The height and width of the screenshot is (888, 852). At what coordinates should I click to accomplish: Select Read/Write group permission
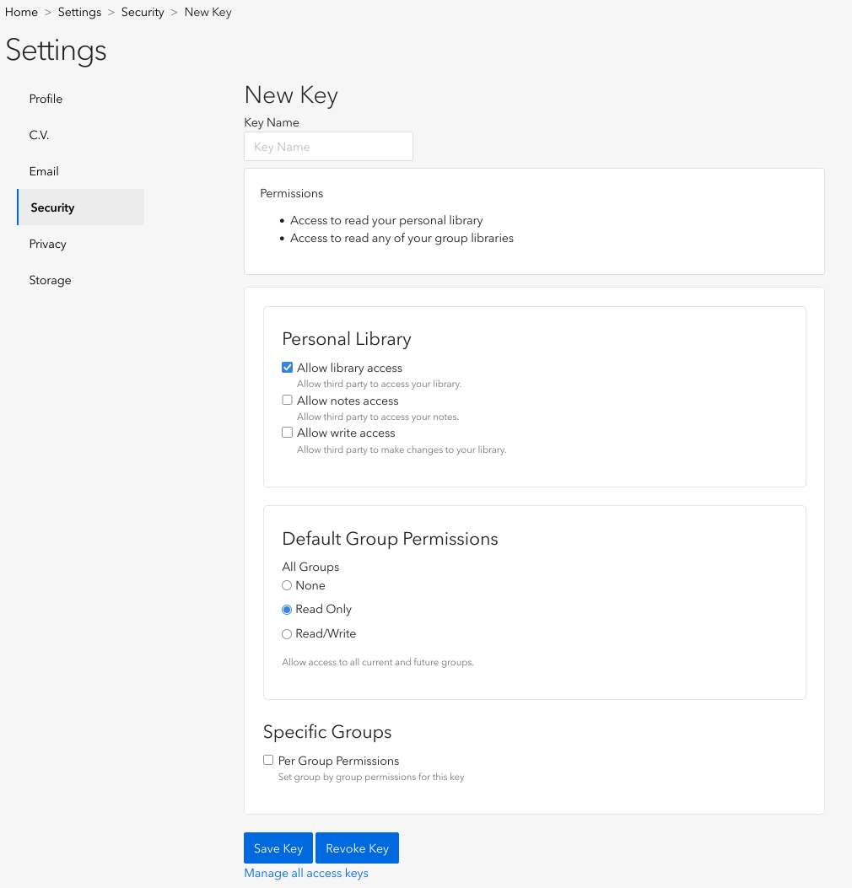pyautogui.click(x=287, y=634)
